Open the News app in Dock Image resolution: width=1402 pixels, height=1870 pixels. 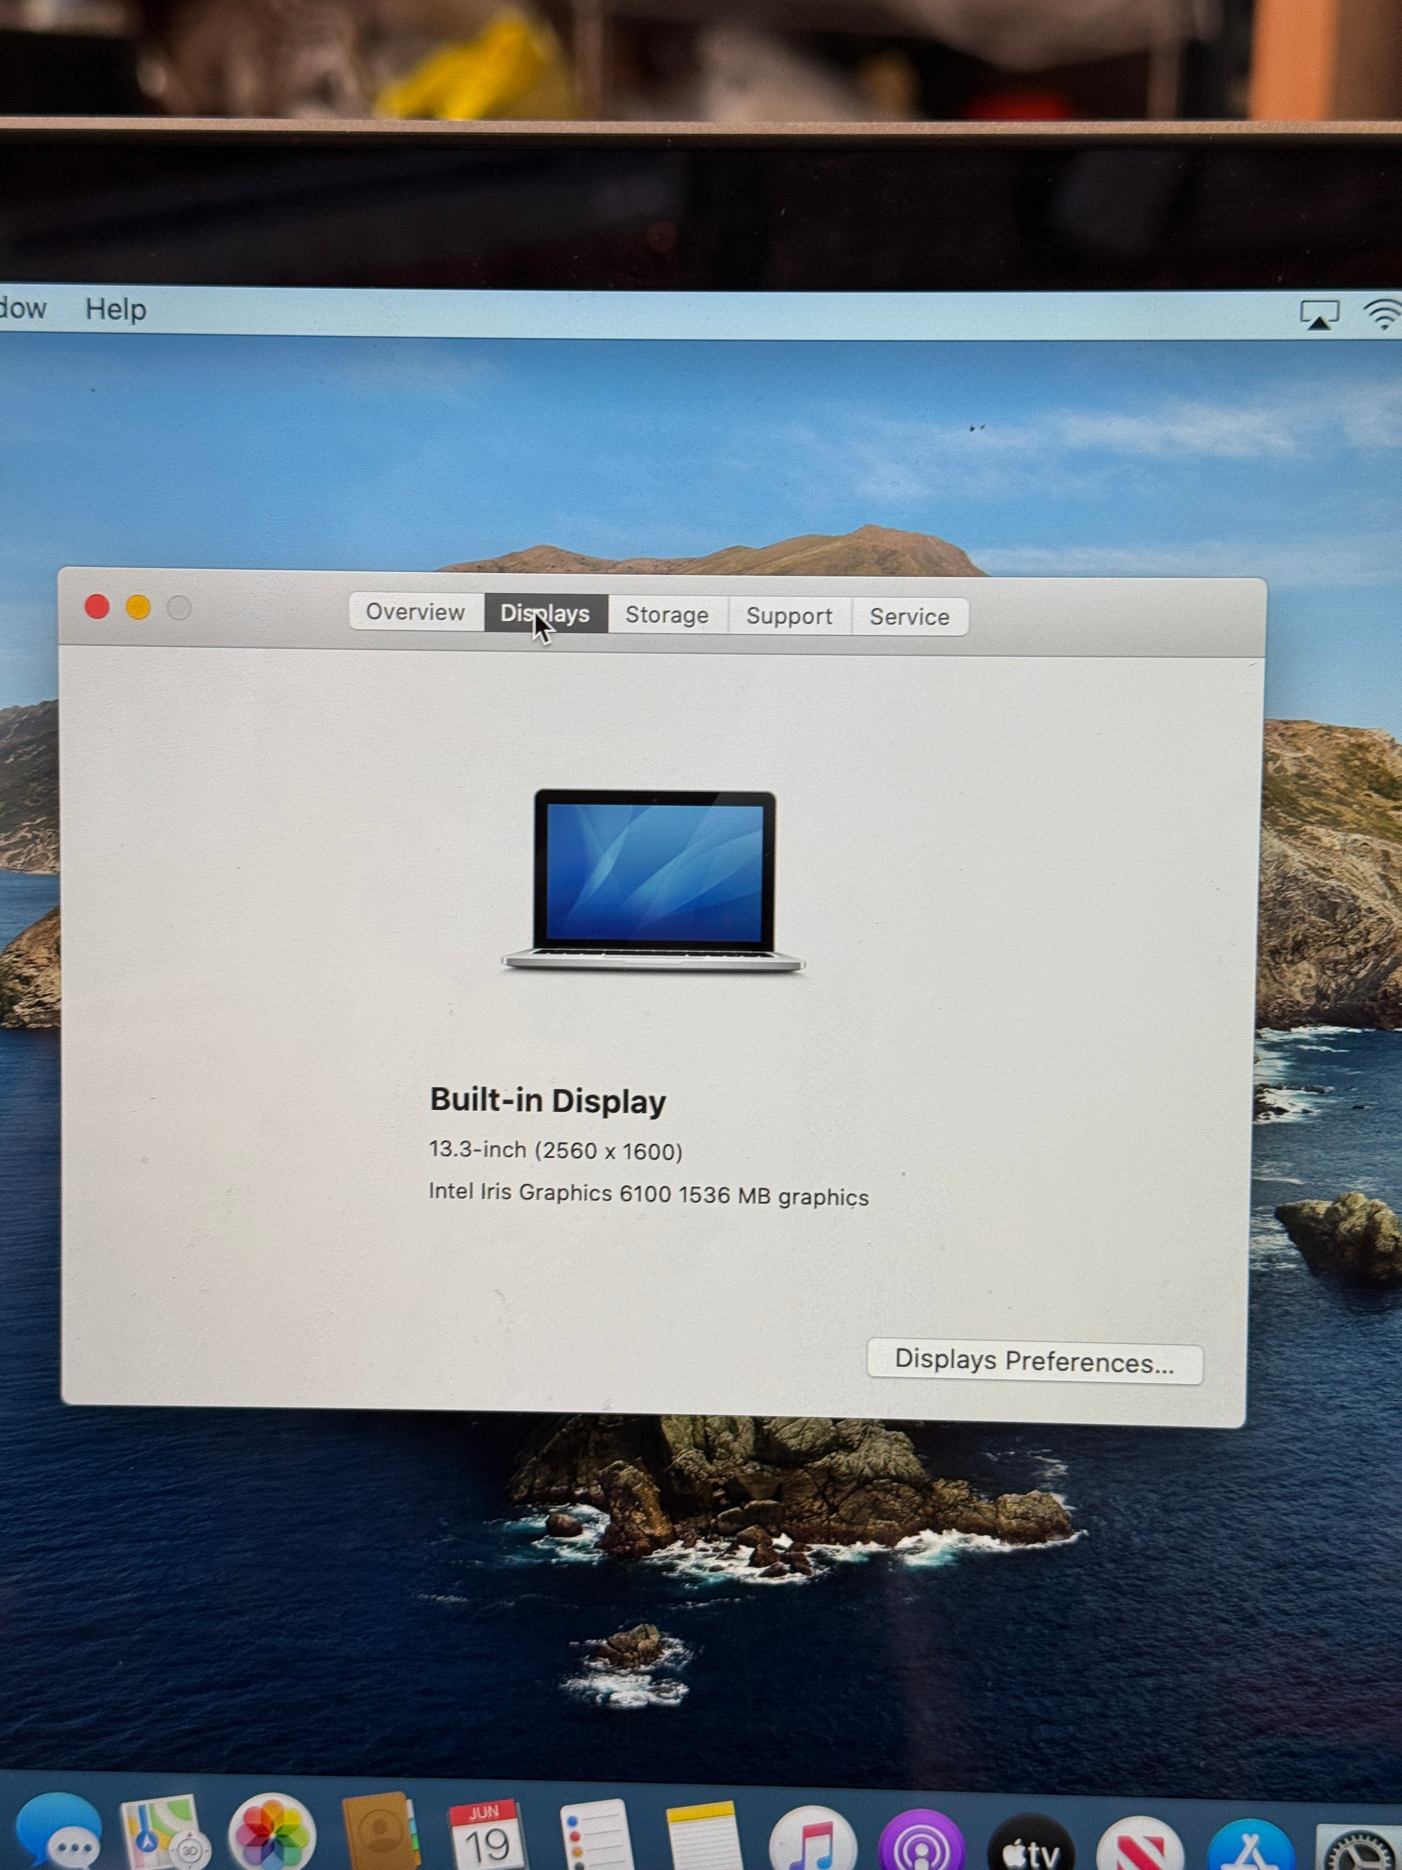point(1139,1843)
